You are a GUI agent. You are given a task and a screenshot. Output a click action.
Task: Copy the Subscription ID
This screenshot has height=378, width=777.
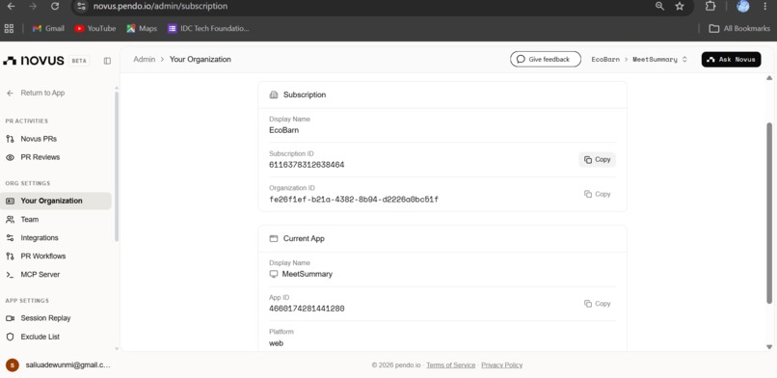[597, 159]
